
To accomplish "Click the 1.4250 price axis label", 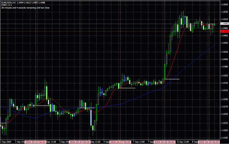I will (x=225, y=114).
